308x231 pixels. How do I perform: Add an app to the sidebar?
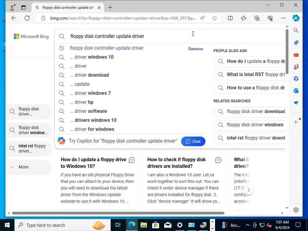click(296, 122)
